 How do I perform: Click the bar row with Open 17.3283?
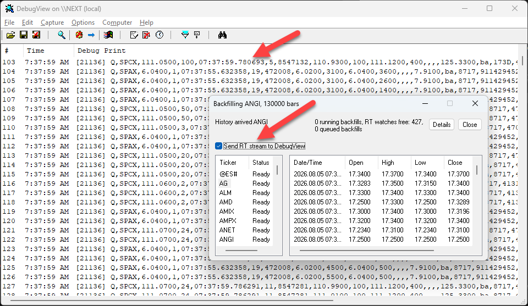tap(382, 183)
